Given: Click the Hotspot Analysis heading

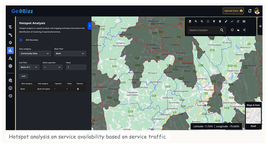Looking at the screenshot, I should point(32,23).
